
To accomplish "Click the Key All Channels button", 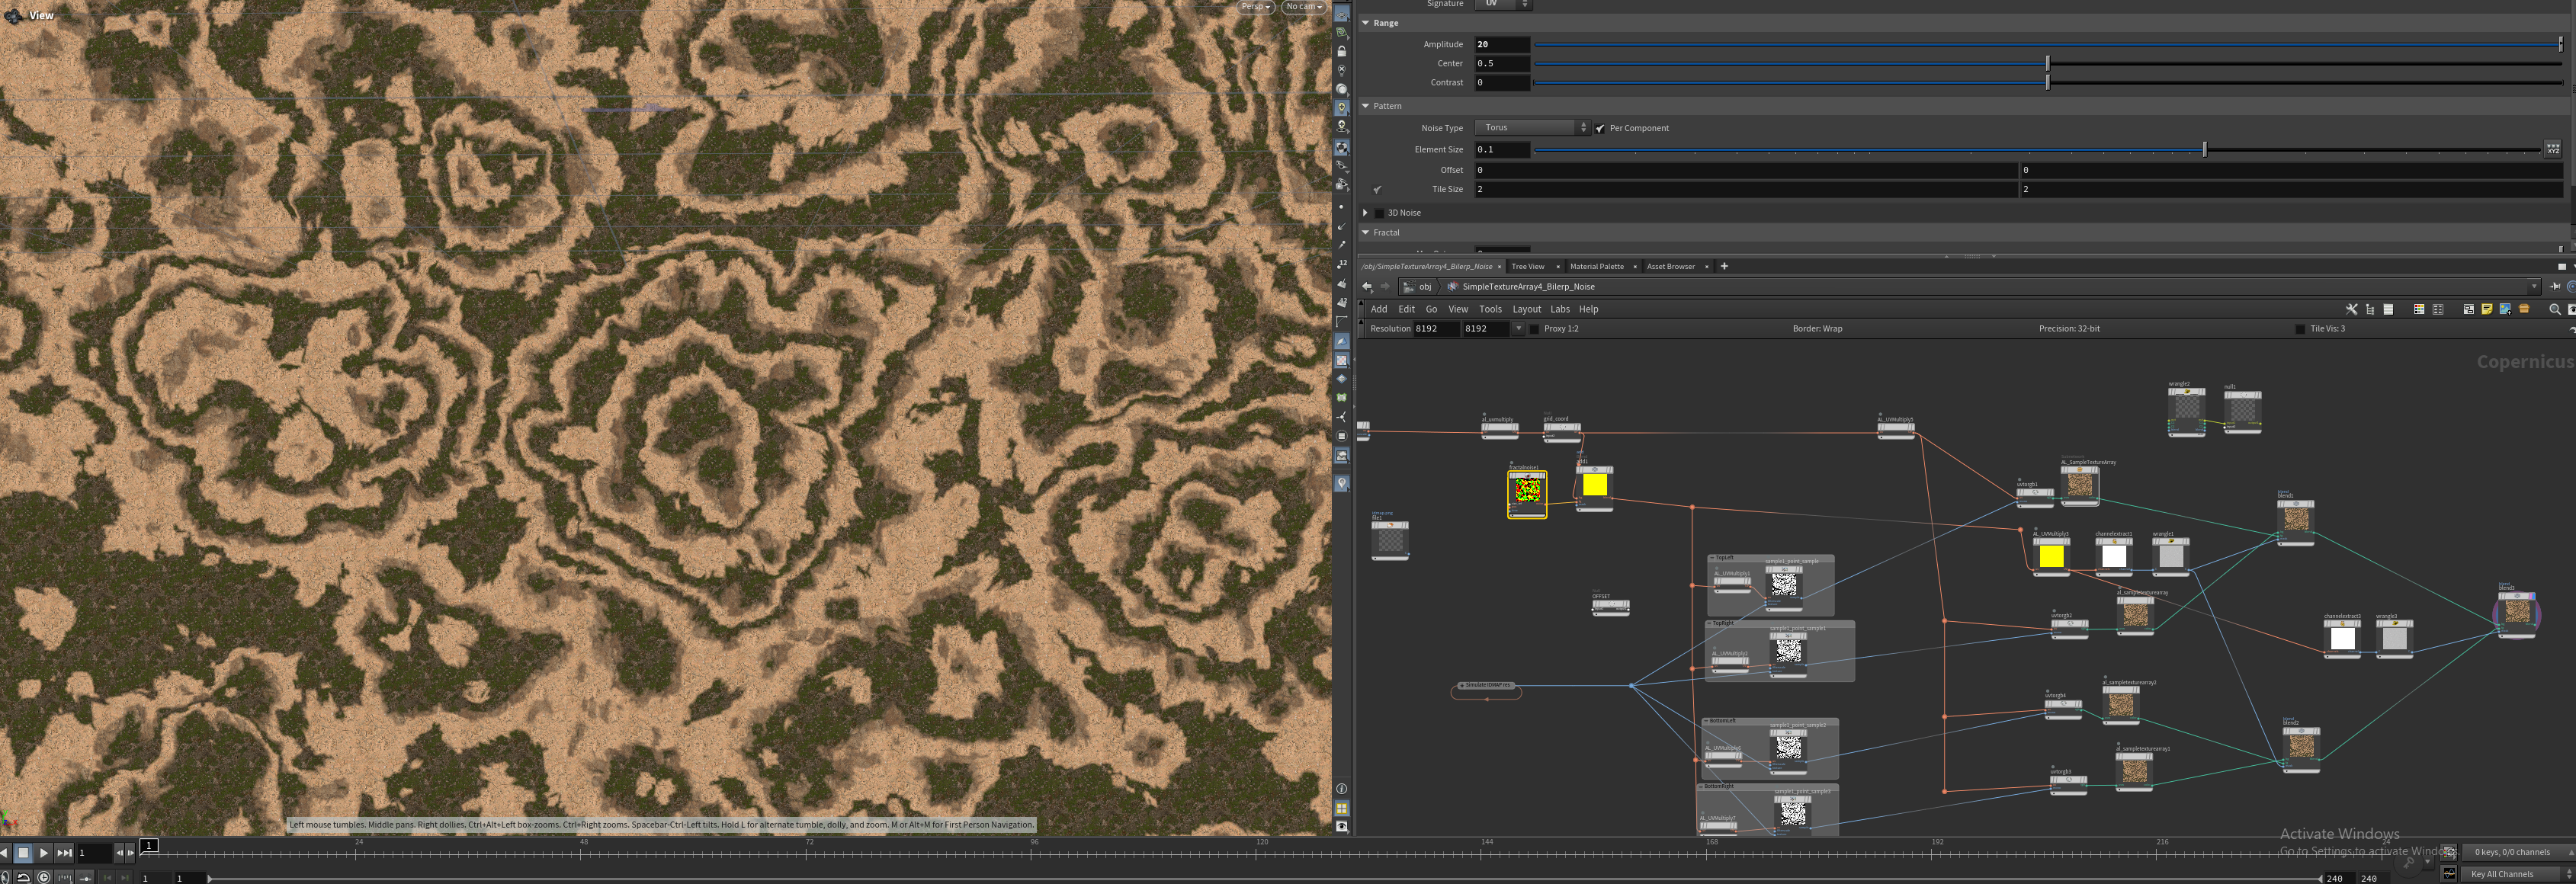I will tap(2502, 874).
